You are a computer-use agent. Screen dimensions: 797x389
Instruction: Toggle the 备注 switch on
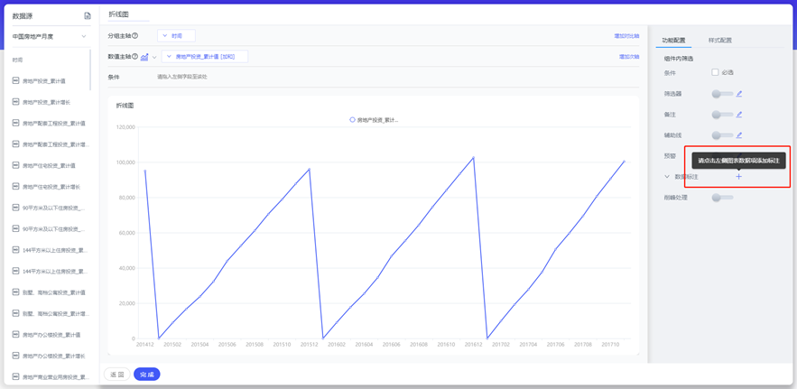click(720, 115)
